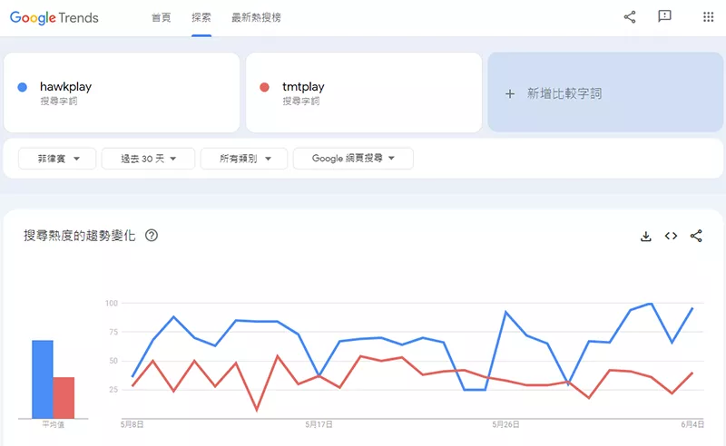
Task: Click the blue hawkplay color dot
Action: (22, 87)
